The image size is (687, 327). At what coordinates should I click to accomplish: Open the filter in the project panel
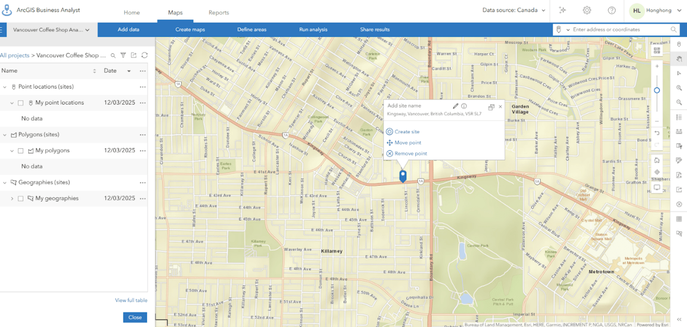[x=123, y=55]
